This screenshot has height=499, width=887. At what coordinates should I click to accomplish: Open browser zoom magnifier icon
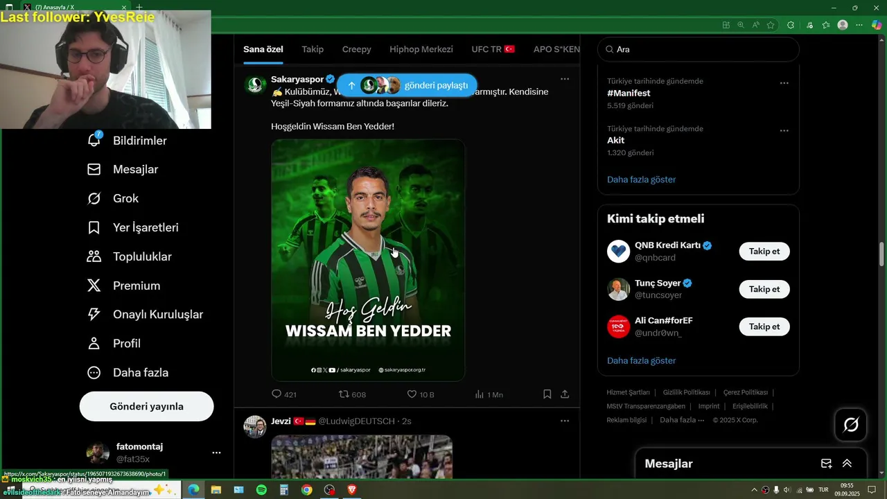pyautogui.click(x=741, y=25)
